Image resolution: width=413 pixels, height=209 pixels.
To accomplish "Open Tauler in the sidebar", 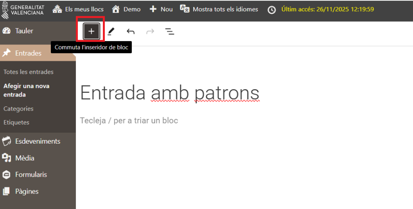I will (24, 31).
